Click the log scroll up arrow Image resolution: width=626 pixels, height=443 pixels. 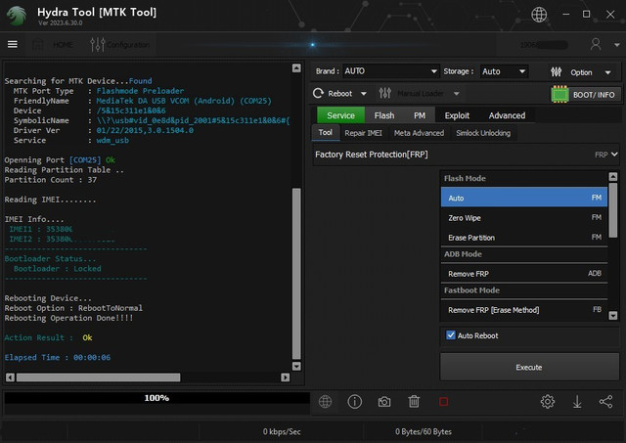296,68
